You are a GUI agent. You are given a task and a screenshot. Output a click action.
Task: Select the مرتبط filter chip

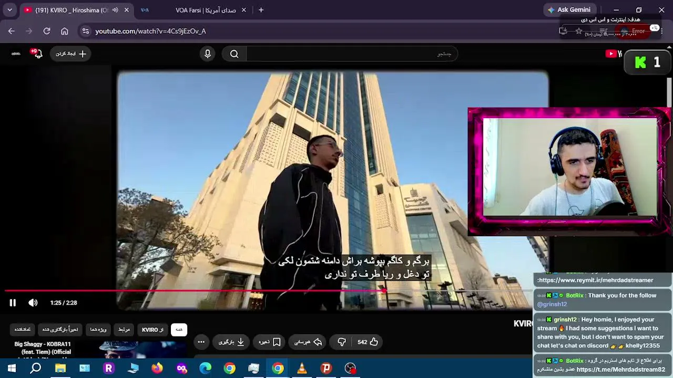124,330
